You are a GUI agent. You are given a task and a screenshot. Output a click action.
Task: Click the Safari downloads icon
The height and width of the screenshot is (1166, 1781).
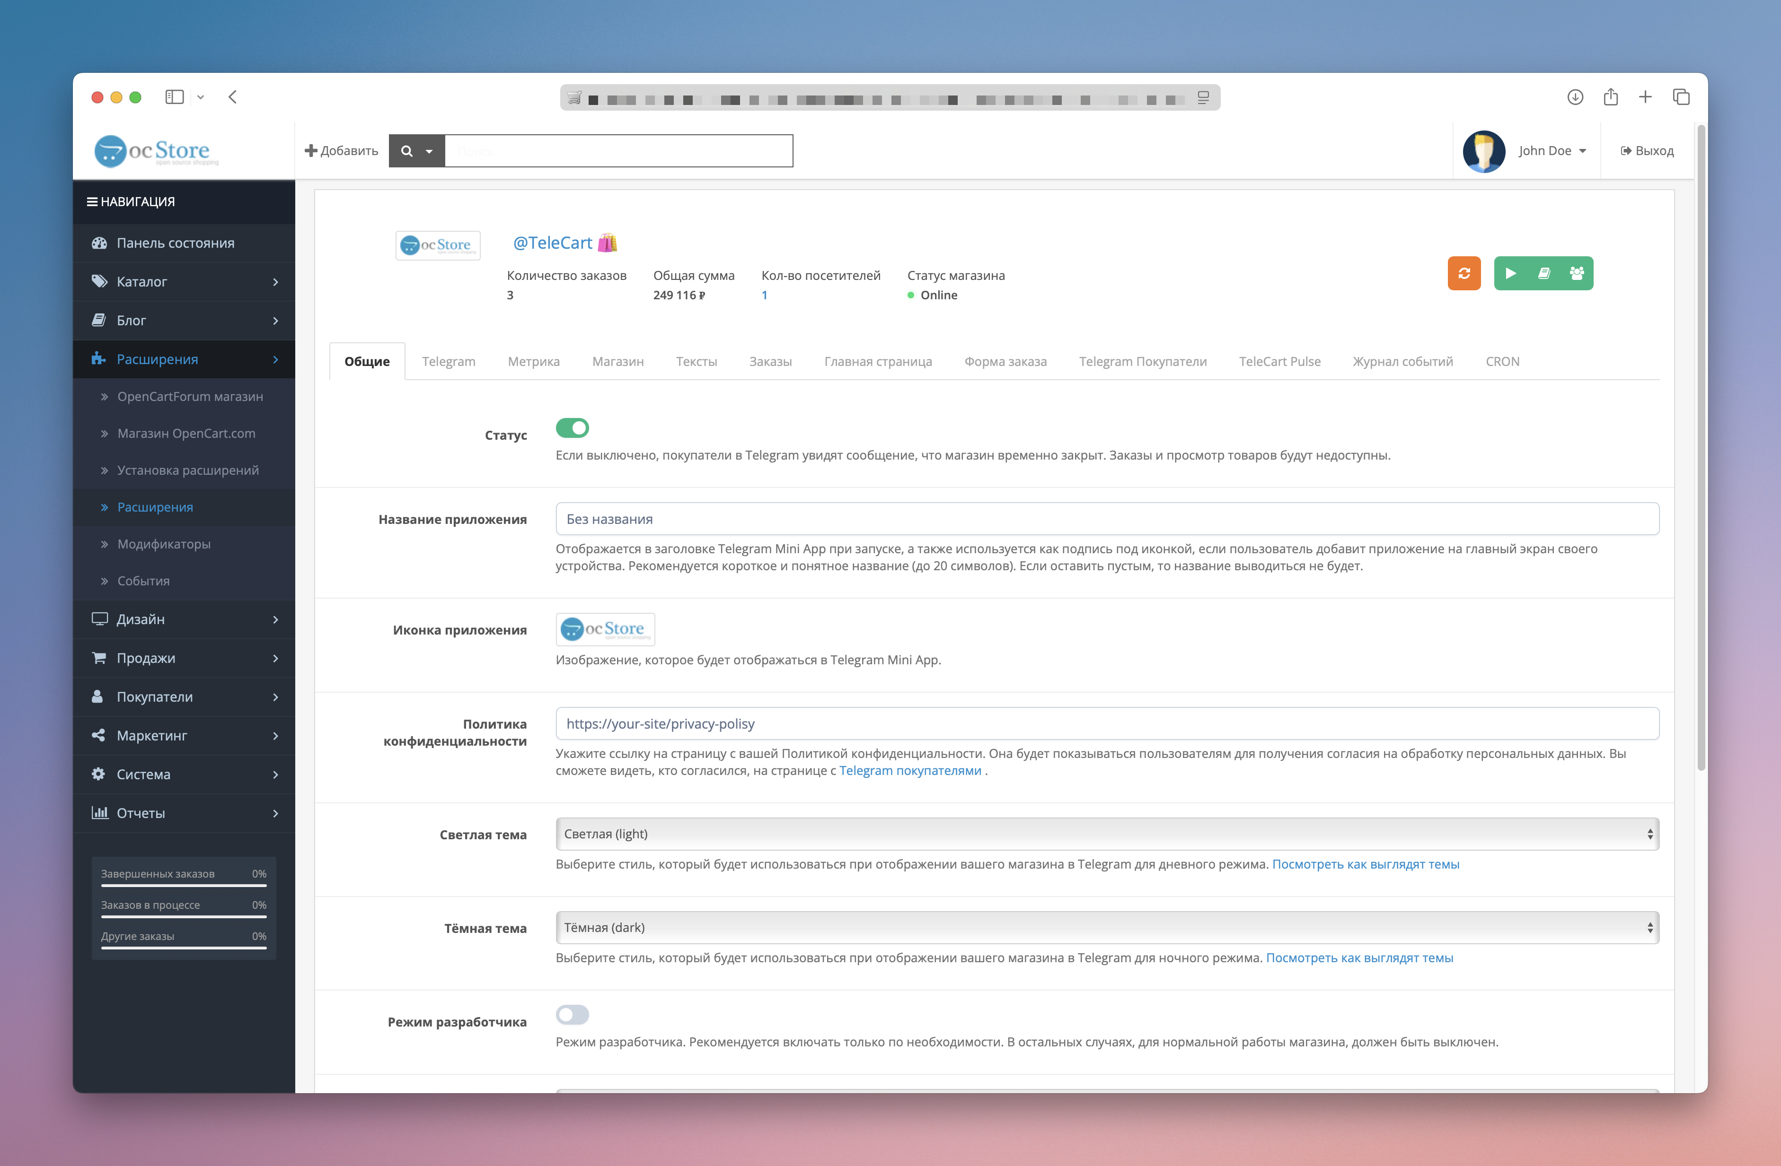click(x=1575, y=97)
